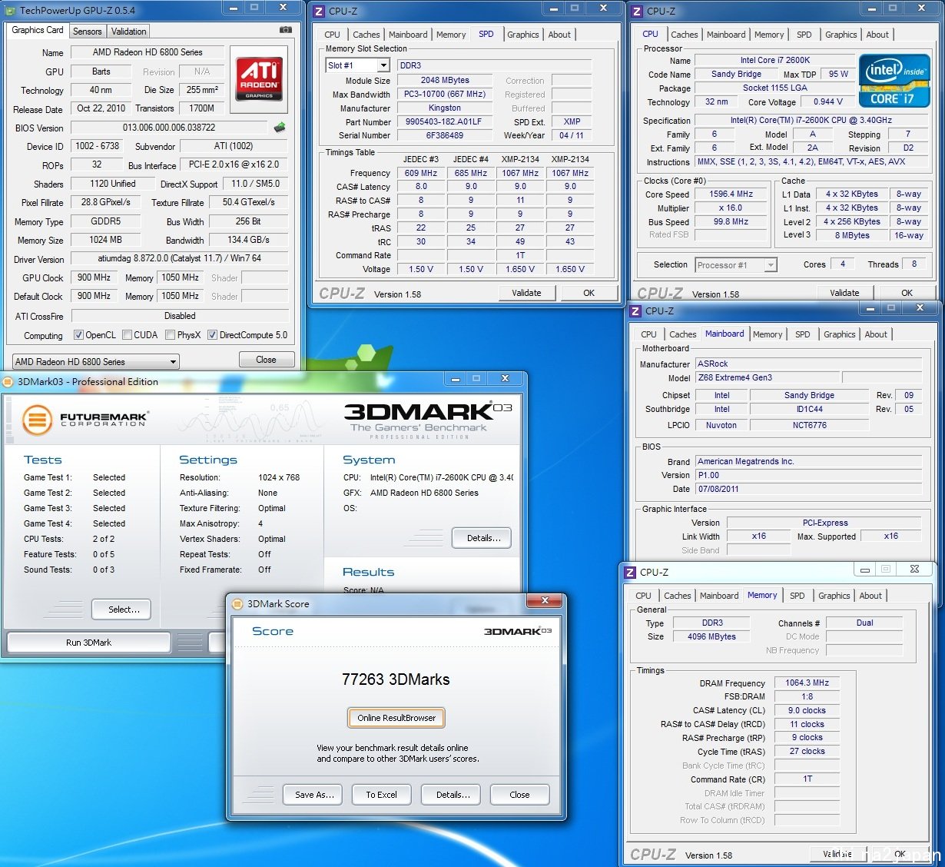Click the BIOS Version value 013.006.000.006.038722
Viewport: 945px width, 867px height.
pos(169,128)
